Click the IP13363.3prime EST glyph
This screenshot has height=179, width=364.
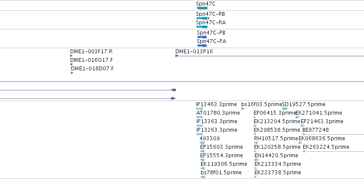pos(199,126)
